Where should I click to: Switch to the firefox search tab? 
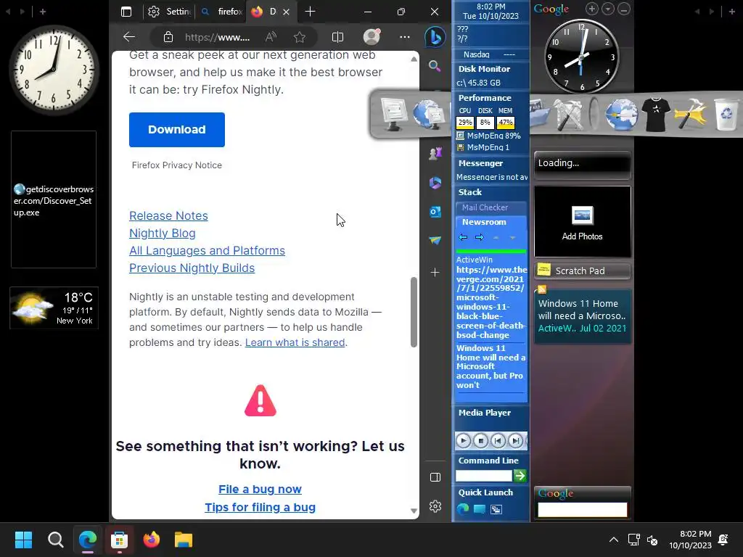tap(222, 12)
